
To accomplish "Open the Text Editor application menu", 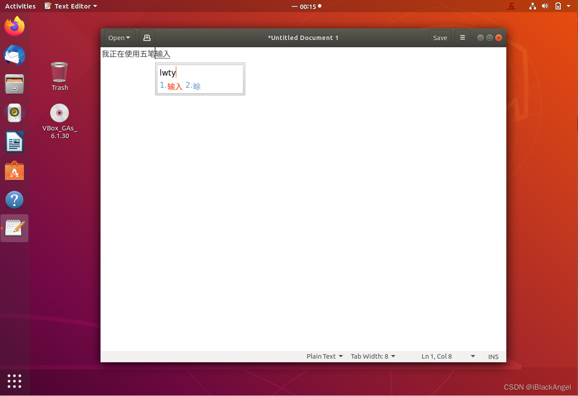I will click(71, 6).
